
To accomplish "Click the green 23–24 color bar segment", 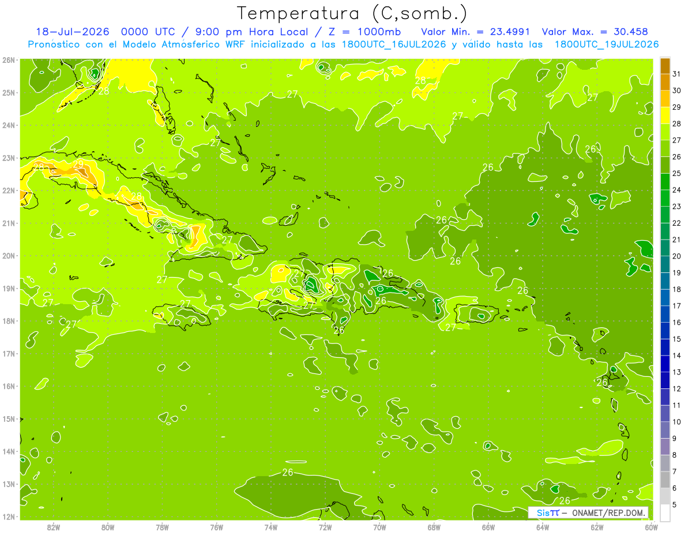I will pos(665,198).
